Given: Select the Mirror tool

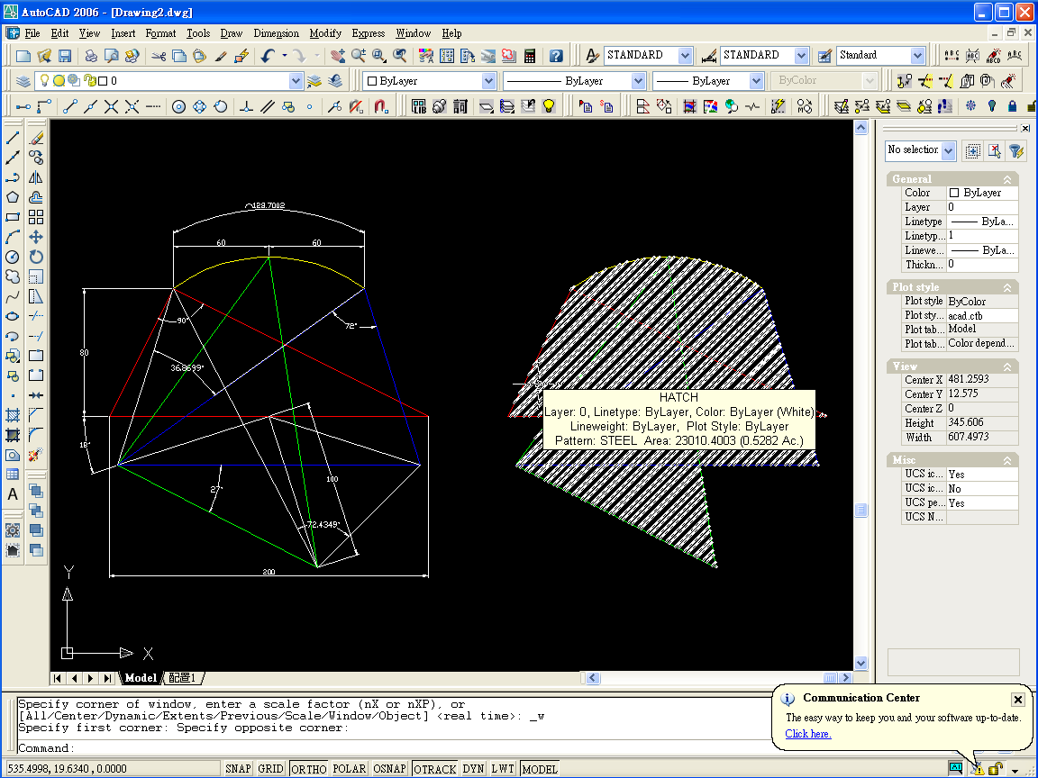Looking at the screenshot, I should pyautogui.click(x=36, y=177).
